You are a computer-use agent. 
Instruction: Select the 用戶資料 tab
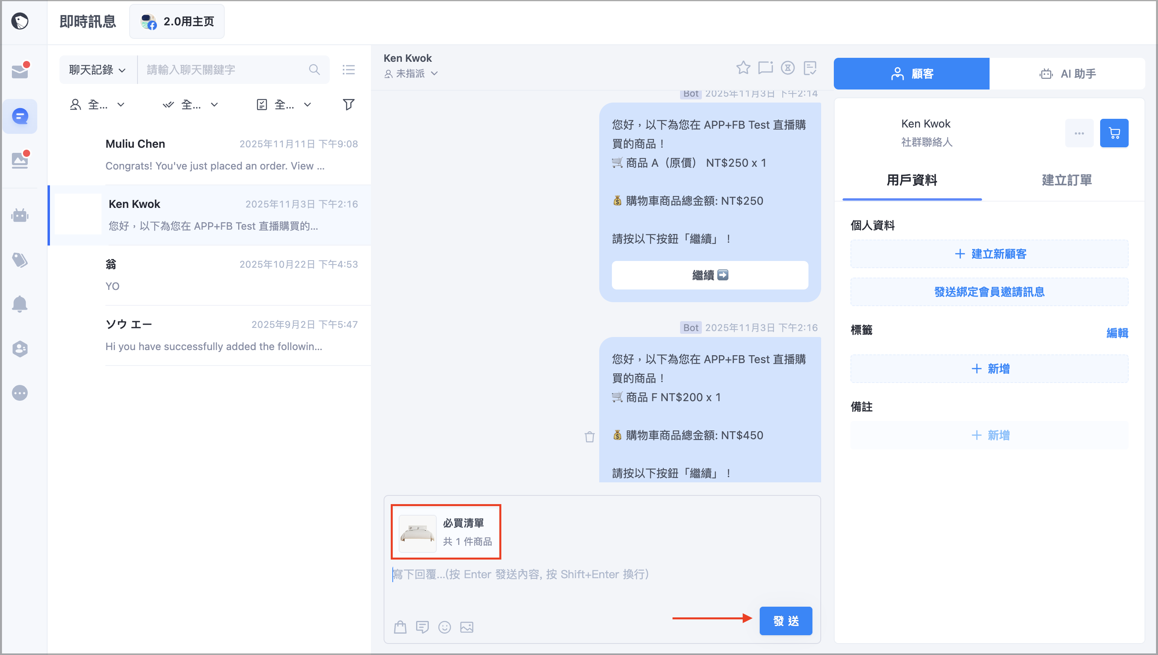click(912, 180)
